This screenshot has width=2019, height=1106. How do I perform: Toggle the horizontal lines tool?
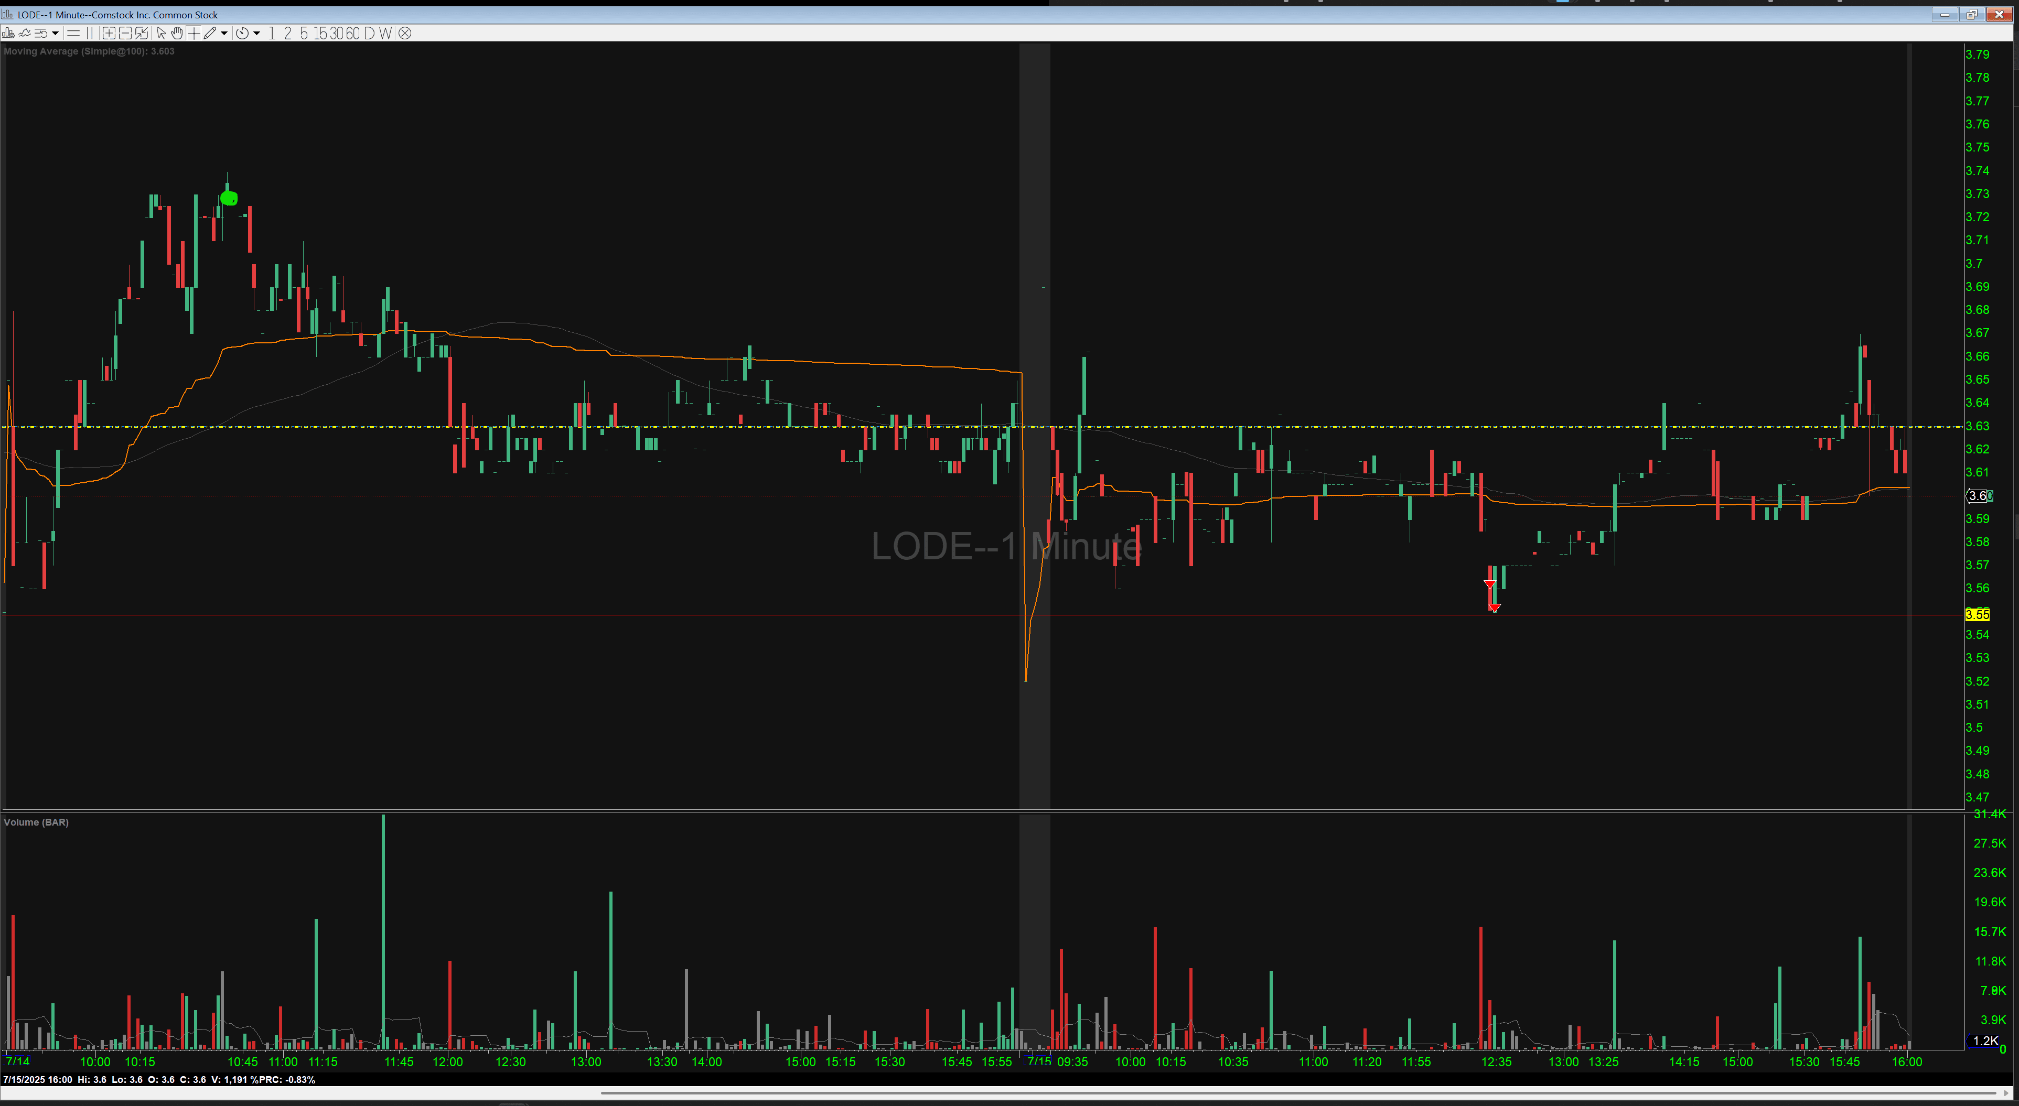coord(73,33)
